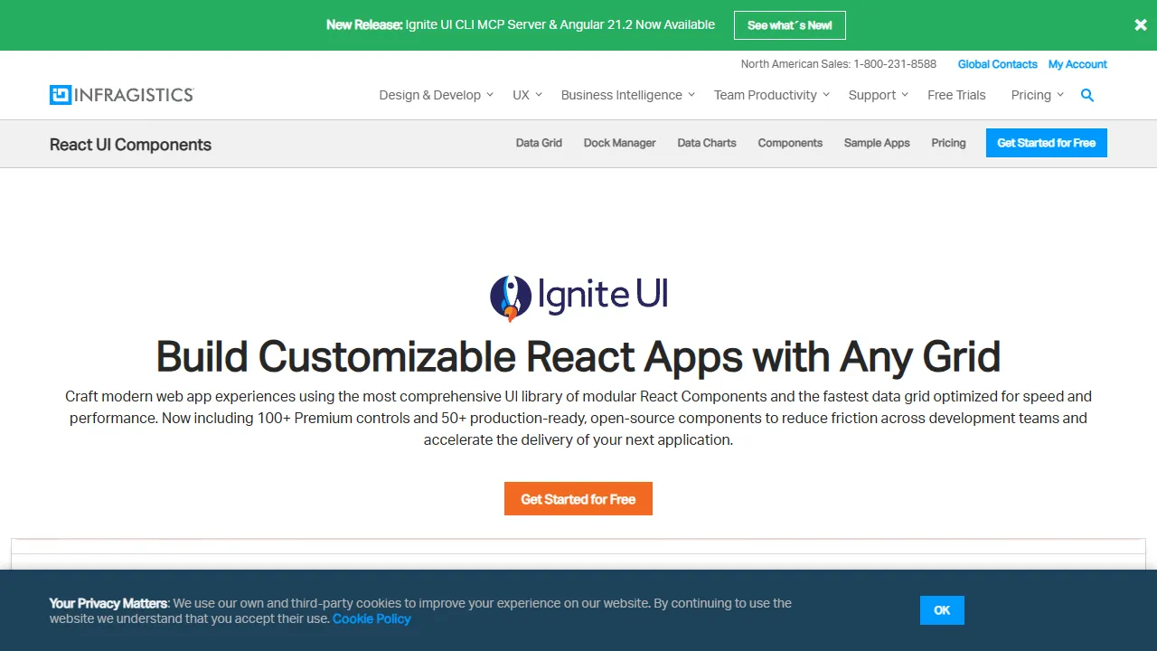
Task: Click the Build Customizable React Apps heading
Action: click(578, 356)
